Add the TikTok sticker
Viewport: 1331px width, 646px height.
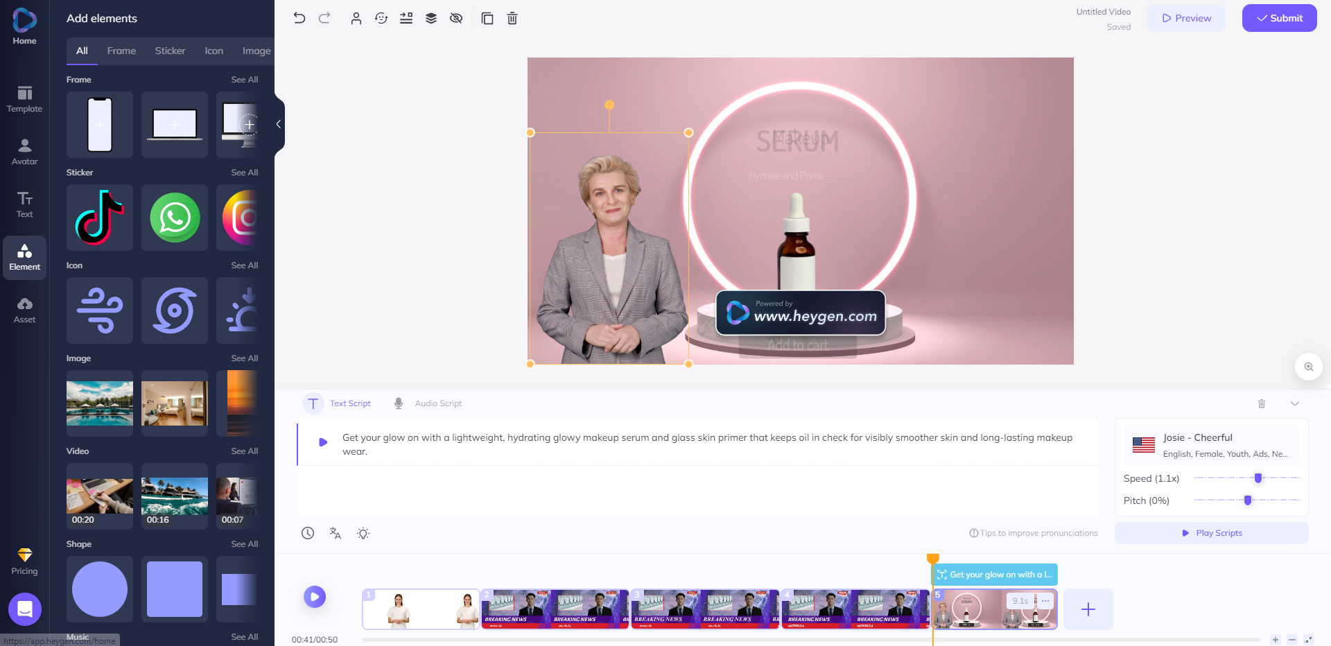pyautogui.click(x=100, y=218)
